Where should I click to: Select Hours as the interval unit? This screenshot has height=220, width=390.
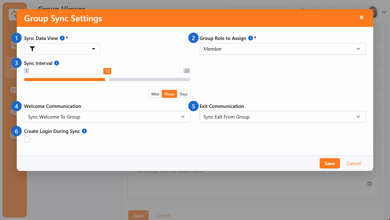click(x=169, y=94)
